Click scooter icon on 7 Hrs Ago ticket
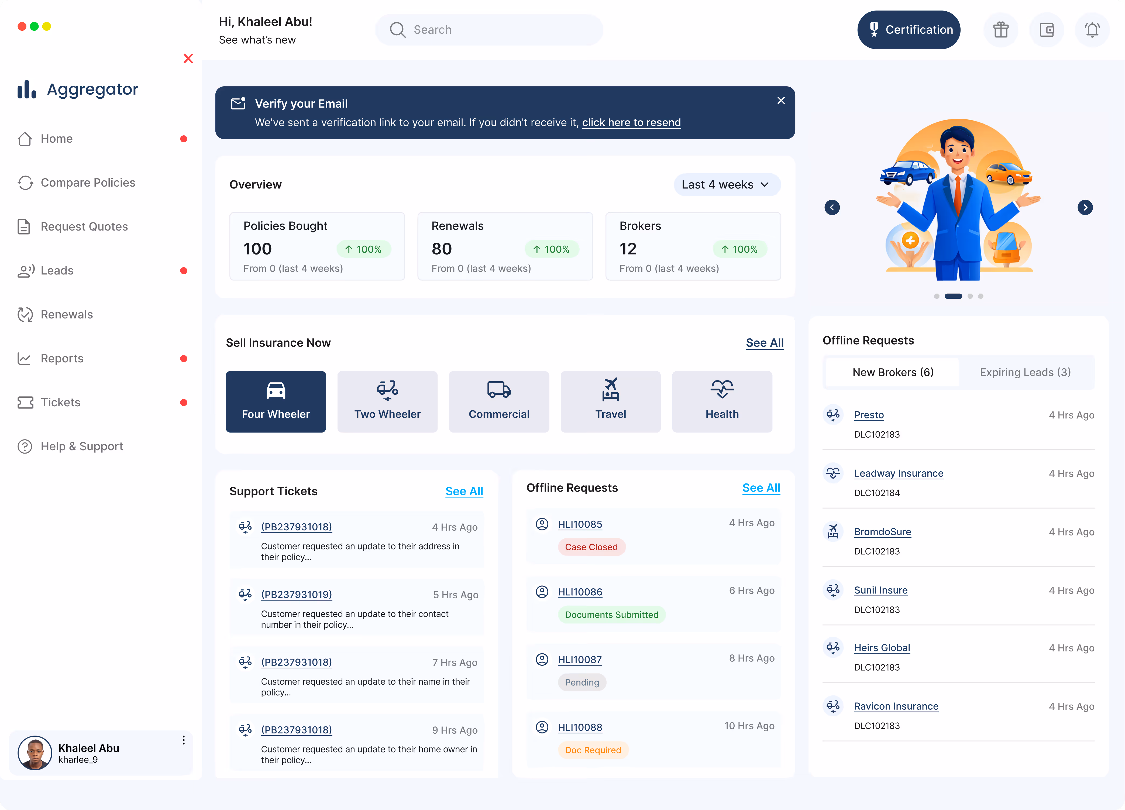This screenshot has height=810, width=1125. point(245,662)
